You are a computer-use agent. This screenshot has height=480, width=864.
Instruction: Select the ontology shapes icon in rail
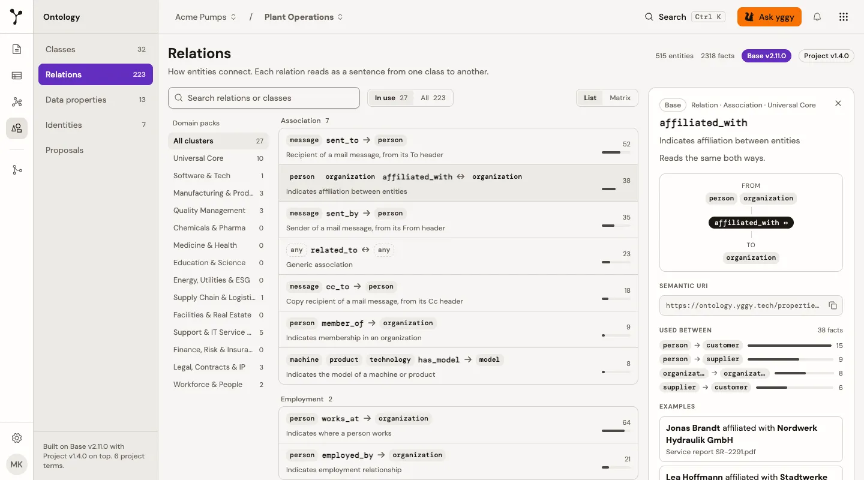[17, 128]
